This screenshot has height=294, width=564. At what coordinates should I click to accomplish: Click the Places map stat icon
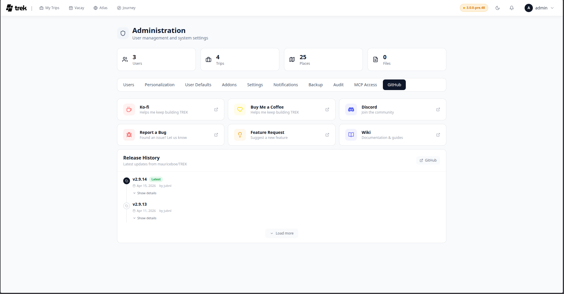(292, 59)
